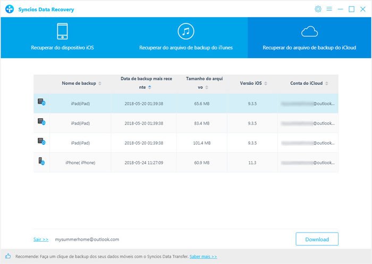Click the thumbs-up recommend icon
The height and width of the screenshot is (264, 372).
(8, 256)
